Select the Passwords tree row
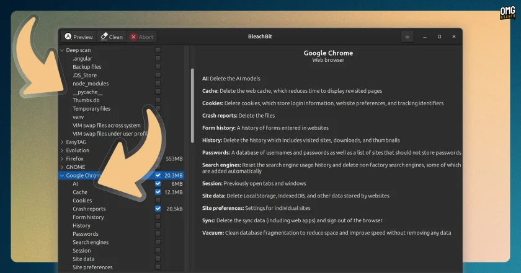This screenshot has height=273, width=521. coord(122,234)
